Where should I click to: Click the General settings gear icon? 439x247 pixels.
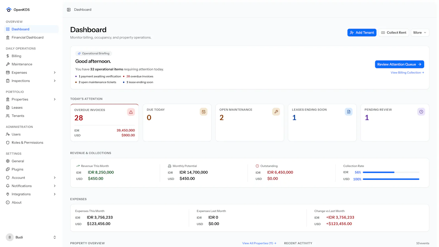tap(8, 161)
